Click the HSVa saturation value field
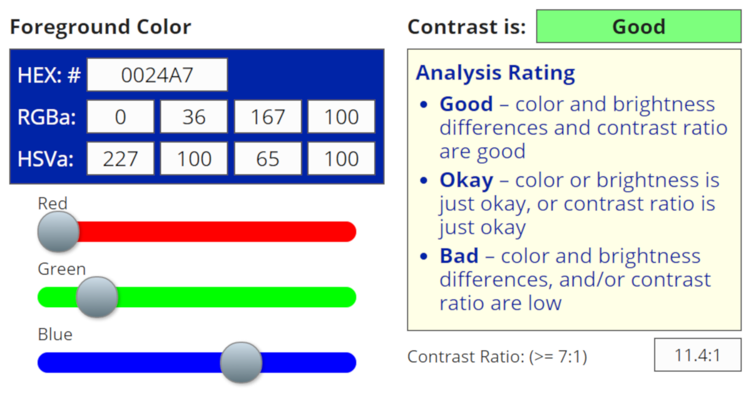Viewport: 751px width, 394px height. tap(194, 159)
